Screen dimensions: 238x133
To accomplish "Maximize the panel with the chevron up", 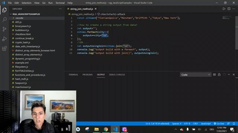I will pos(229,75).
